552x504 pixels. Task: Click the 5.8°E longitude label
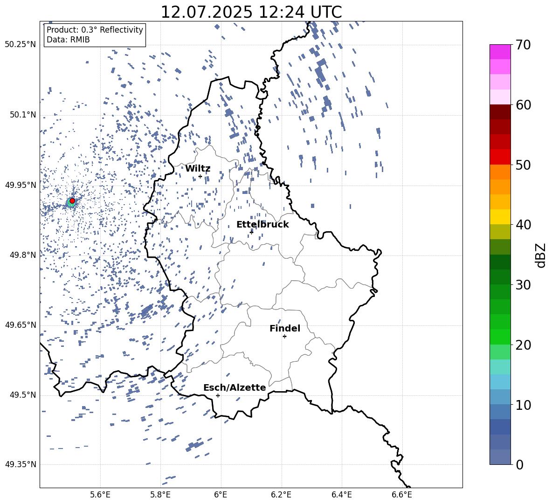pyautogui.click(x=160, y=495)
